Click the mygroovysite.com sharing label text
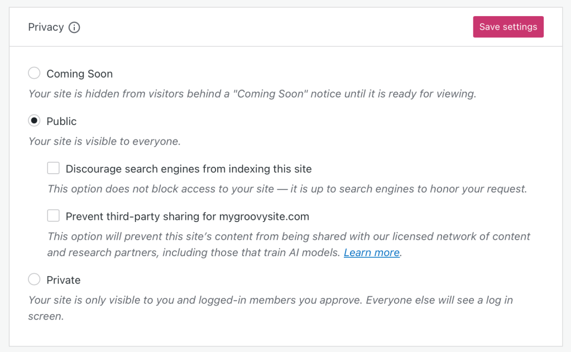The image size is (571, 352). [x=187, y=216]
